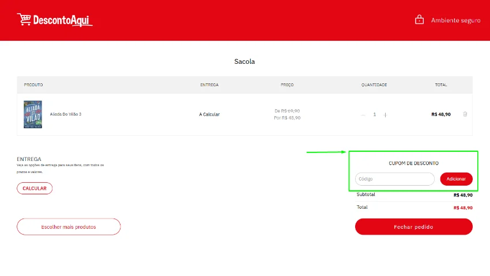490x276 pixels.
Task: Click the ENTREGA column header
Action: tap(209, 85)
